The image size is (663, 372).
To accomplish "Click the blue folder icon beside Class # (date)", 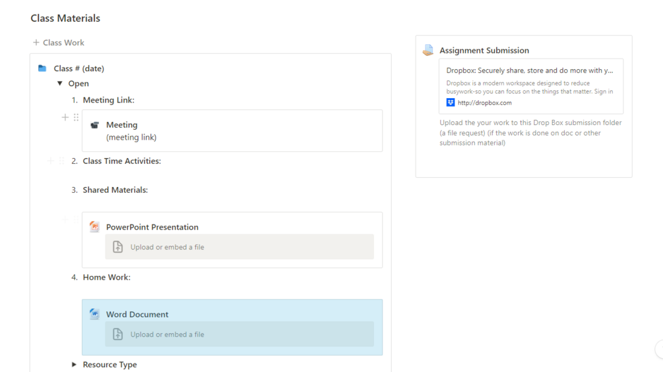I will point(42,68).
